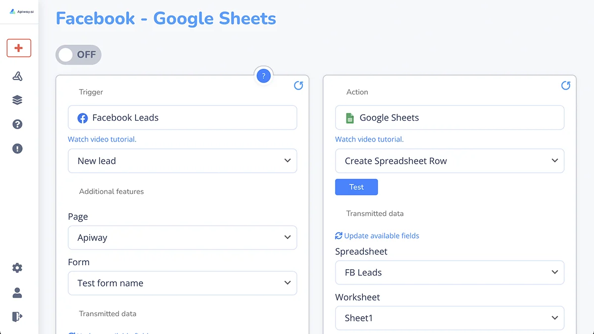Screen dimensions: 594x334
Task: Open the Page dropdown showing Apiway
Action: 182,238
